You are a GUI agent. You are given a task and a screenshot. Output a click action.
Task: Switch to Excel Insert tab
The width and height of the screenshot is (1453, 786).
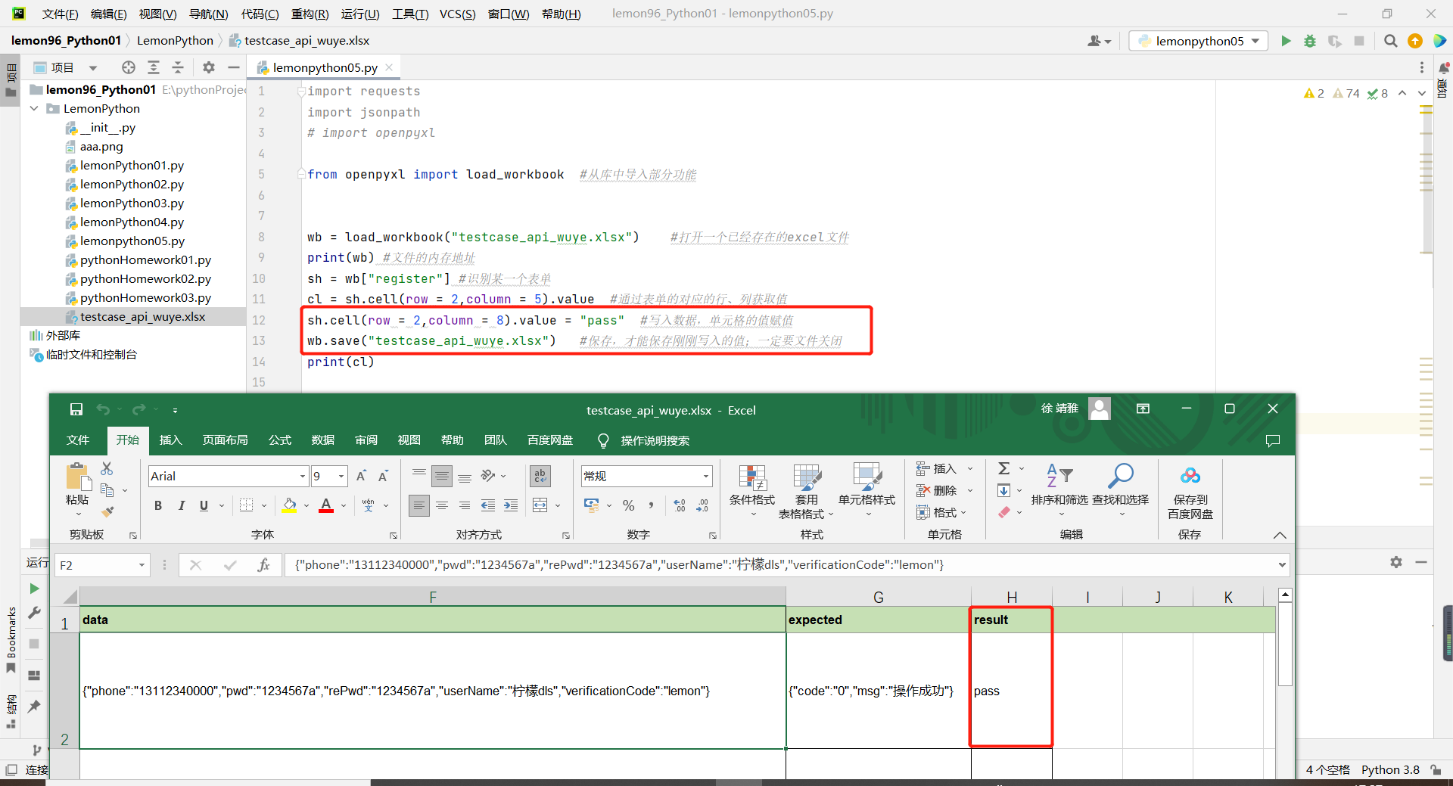tap(171, 440)
